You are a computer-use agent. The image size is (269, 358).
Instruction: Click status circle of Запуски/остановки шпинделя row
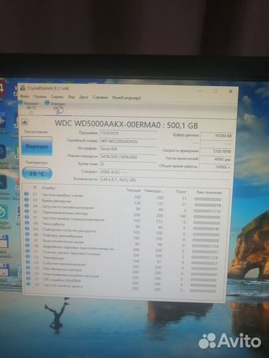point(27,206)
